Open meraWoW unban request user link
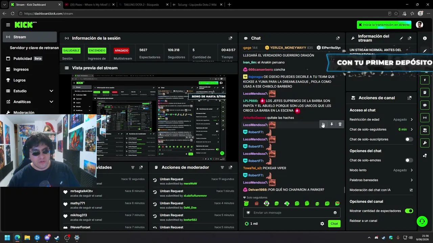 [x=190, y=184]
